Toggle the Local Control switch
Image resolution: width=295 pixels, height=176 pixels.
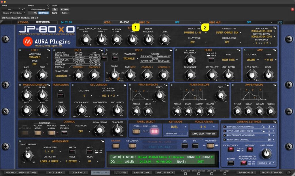[x=231, y=149]
